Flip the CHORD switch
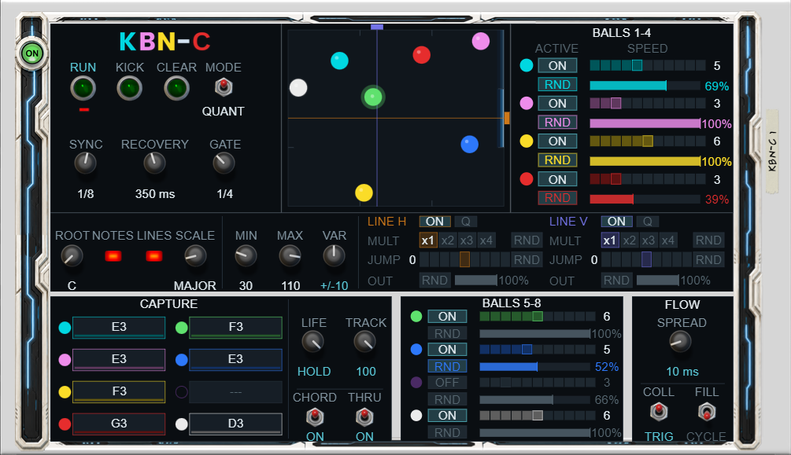Viewport: 791px width, 455px height. coord(315,416)
